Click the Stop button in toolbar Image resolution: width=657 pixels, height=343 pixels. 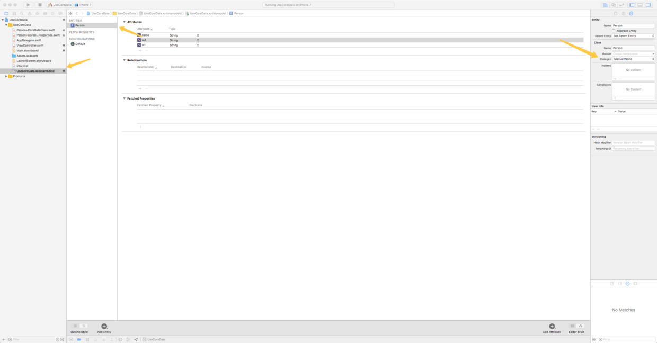(39, 5)
